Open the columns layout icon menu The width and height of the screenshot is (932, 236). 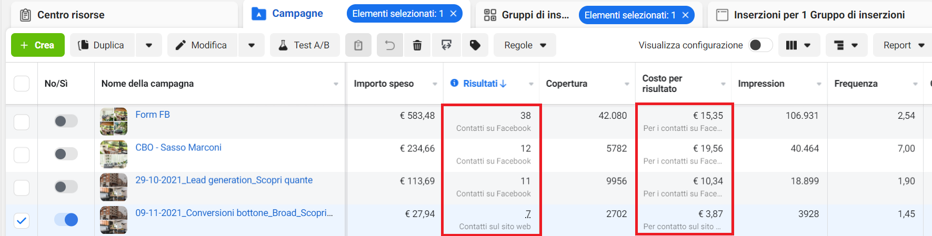coord(798,45)
